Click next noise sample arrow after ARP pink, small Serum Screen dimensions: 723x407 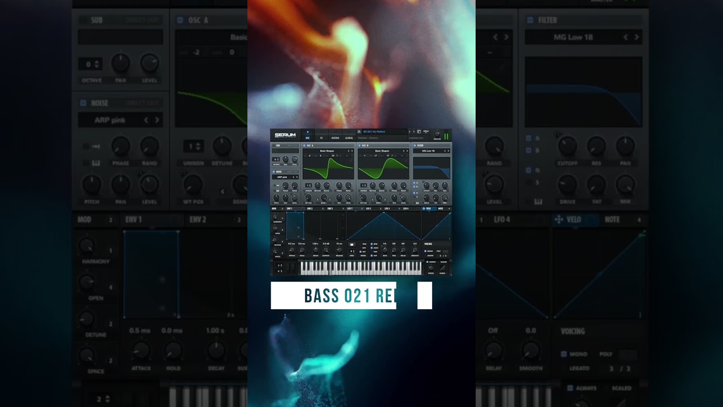pos(297,177)
